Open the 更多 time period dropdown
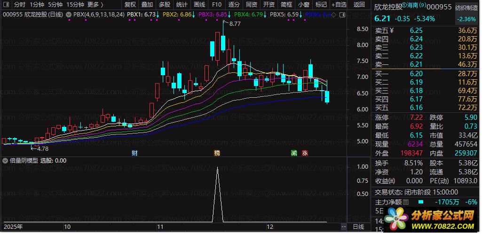 (x=95, y=5)
